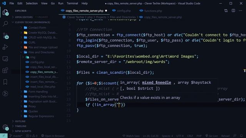The width and height of the screenshot is (246, 138).
Task: Open the Selection menu
Action: click(32, 3)
